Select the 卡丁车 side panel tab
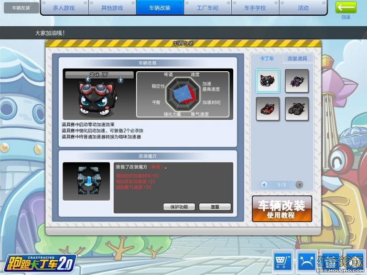The width and height of the screenshot is (367, 275). 267,59
